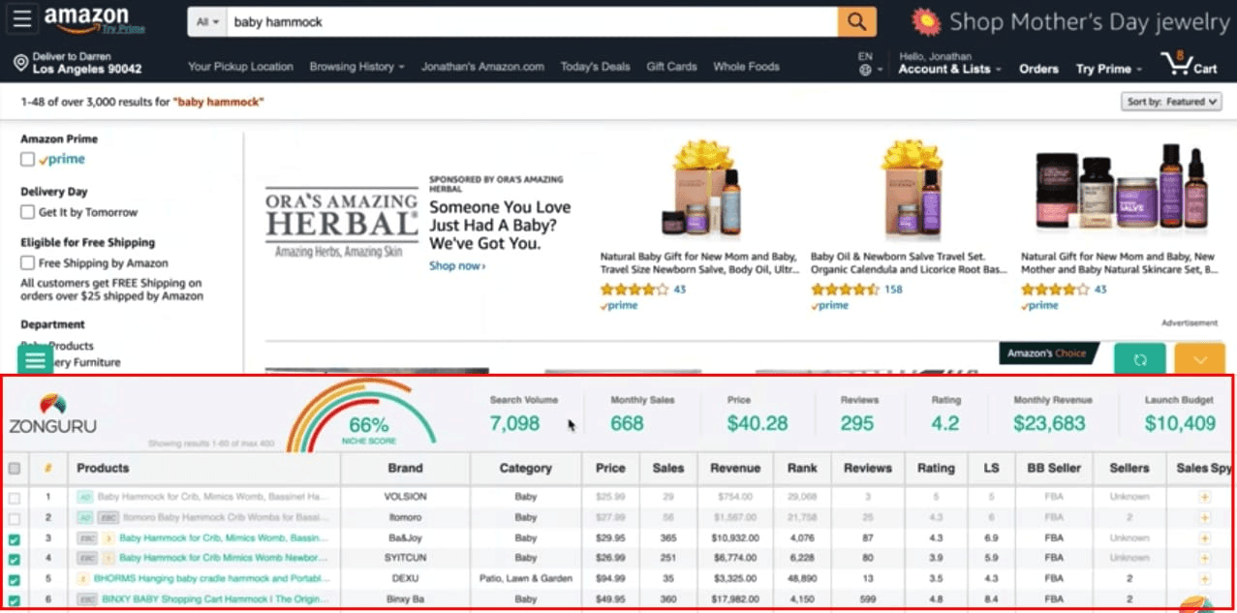Open Jonathan's Amazon.com
The height and width of the screenshot is (613, 1237).
click(482, 67)
